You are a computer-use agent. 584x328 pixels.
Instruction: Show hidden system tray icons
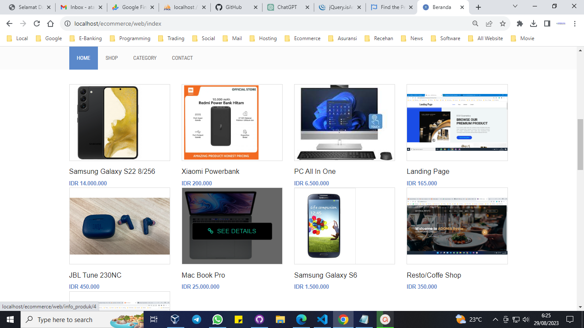coord(495,319)
